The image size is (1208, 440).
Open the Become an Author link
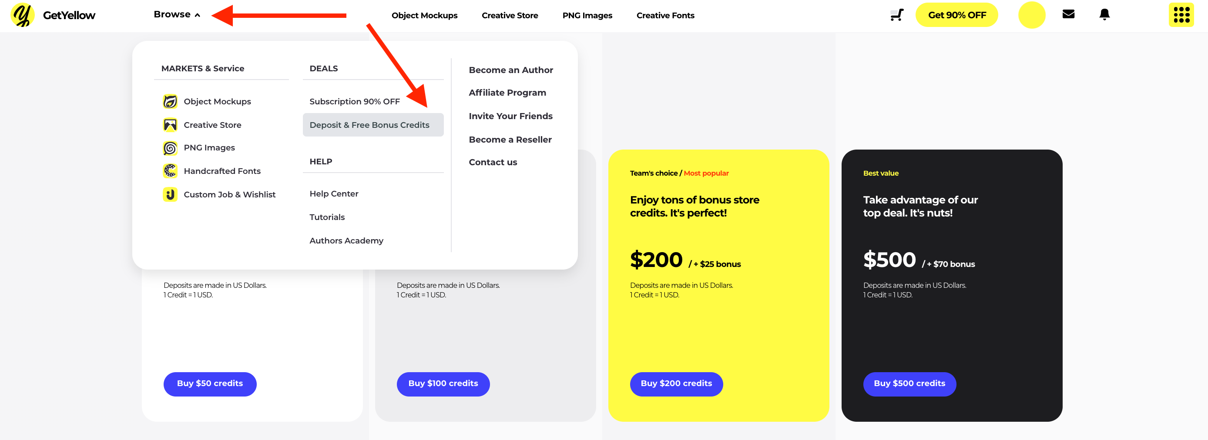(511, 70)
